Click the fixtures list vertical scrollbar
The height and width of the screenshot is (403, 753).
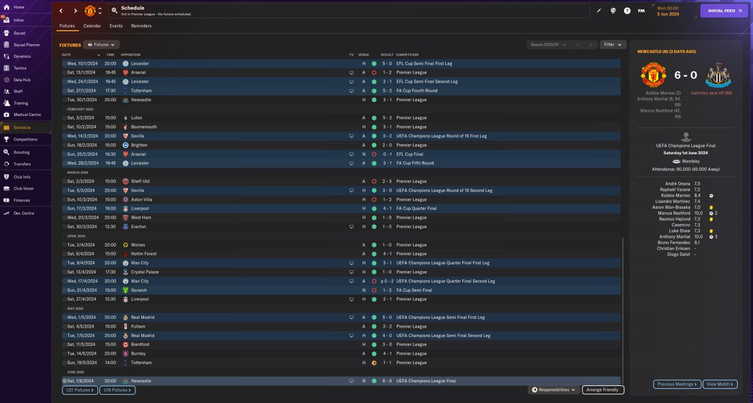(x=622, y=311)
